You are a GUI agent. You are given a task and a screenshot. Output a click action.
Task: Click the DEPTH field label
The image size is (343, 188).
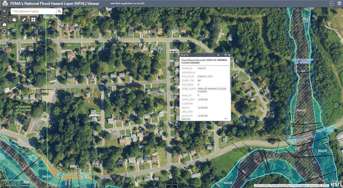(x=186, y=108)
